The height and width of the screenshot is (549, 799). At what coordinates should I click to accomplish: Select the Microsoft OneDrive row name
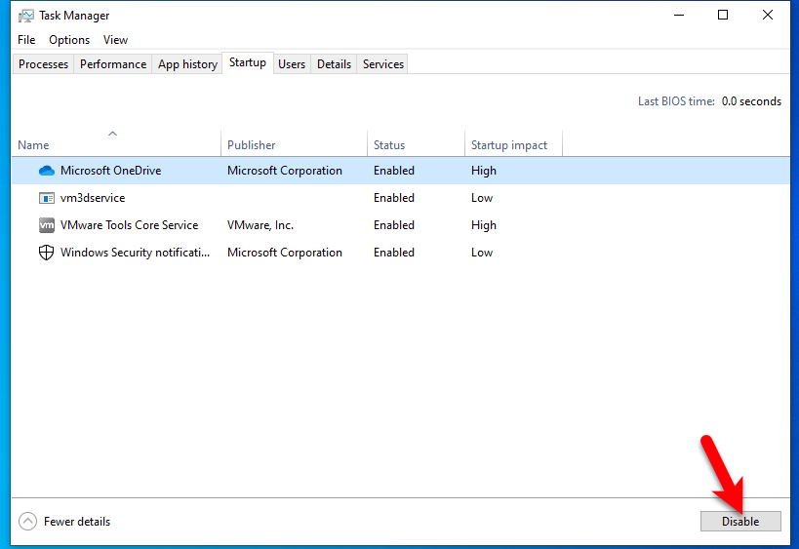coord(110,171)
